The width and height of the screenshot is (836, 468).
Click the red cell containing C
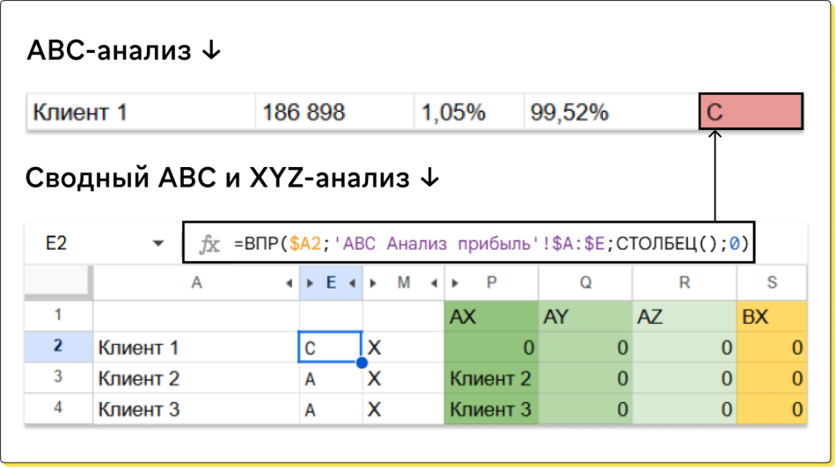751,113
